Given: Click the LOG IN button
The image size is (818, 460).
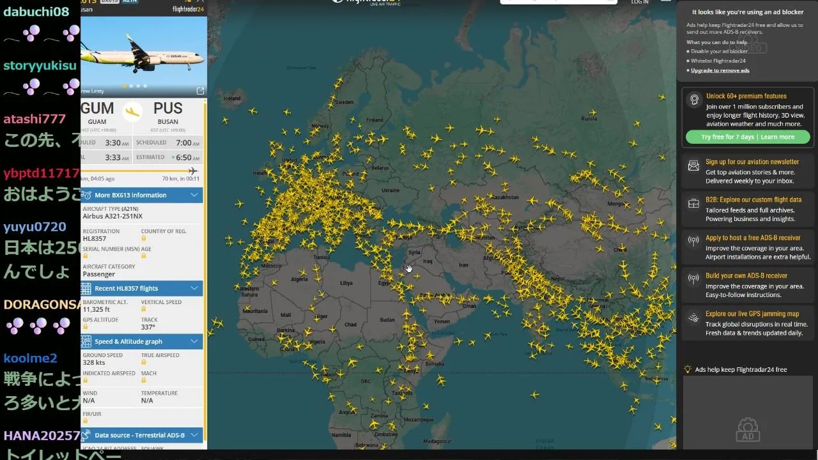Looking at the screenshot, I should coord(640,2).
